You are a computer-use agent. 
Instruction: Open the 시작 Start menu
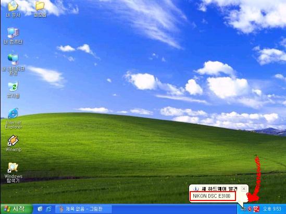17,209
